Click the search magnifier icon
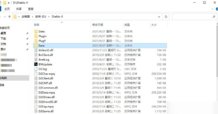Image resolution: width=218 pixels, height=114 pixels. 214,17
